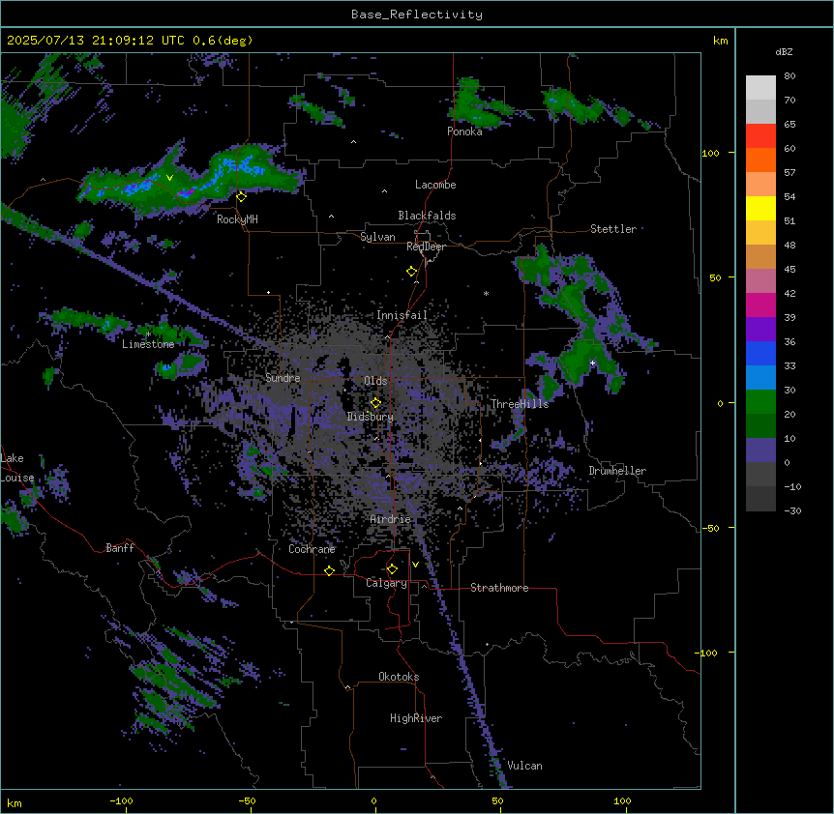Select the Blackfalds label

427,216
